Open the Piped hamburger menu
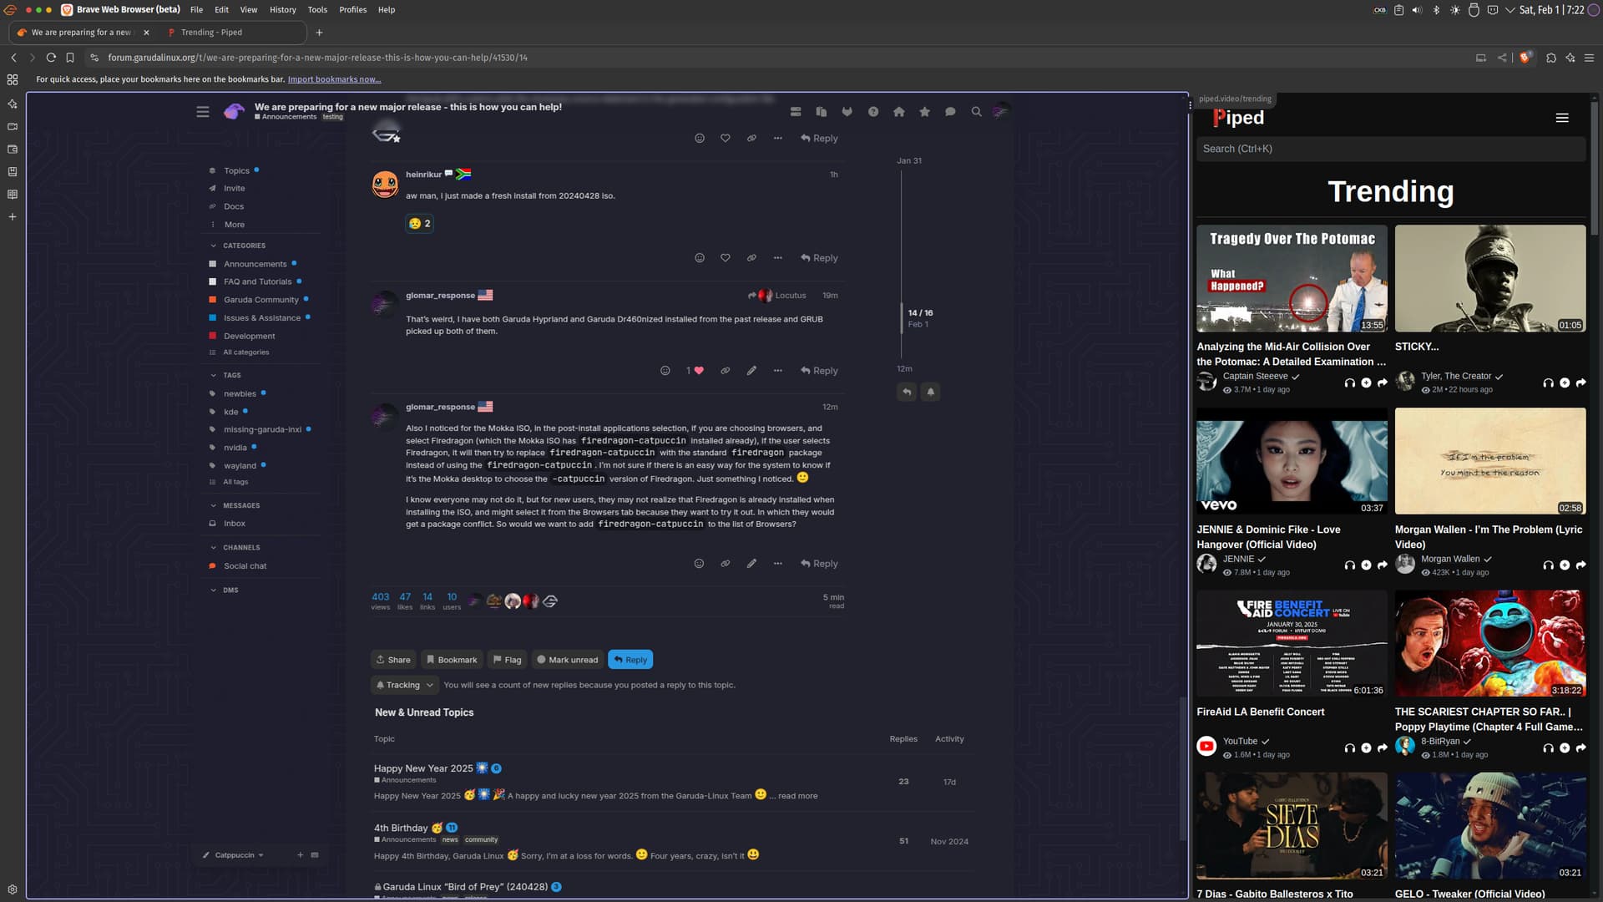Screen dimensions: 1603x902 tap(1561, 118)
